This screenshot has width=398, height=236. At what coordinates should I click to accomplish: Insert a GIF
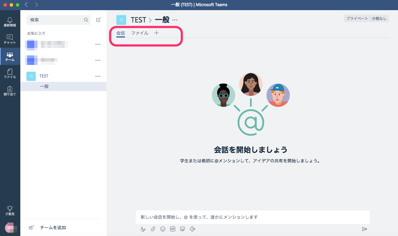pos(173,229)
